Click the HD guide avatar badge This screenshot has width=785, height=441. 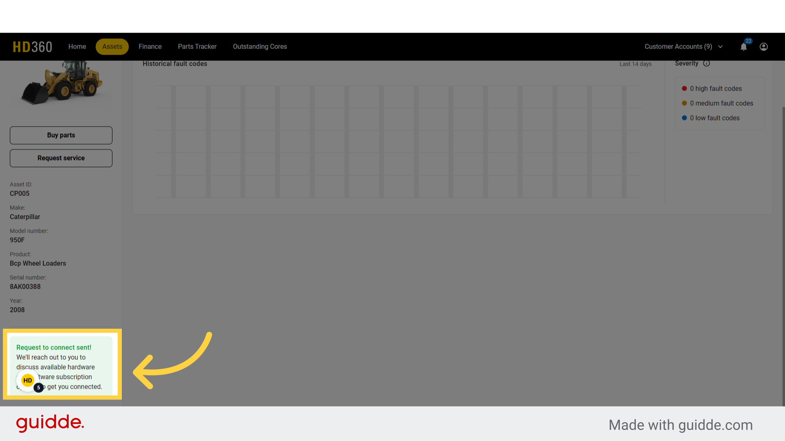coord(28,381)
